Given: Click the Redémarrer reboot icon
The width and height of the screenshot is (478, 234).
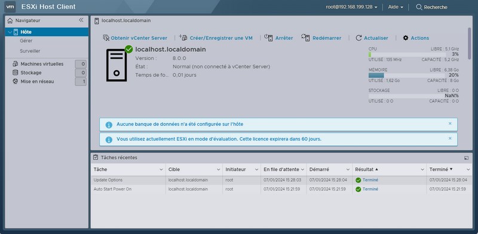Looking at the screenshot, I should [x=305, y=38].
